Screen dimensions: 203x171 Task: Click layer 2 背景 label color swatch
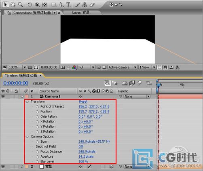click(x=27, y=167)
